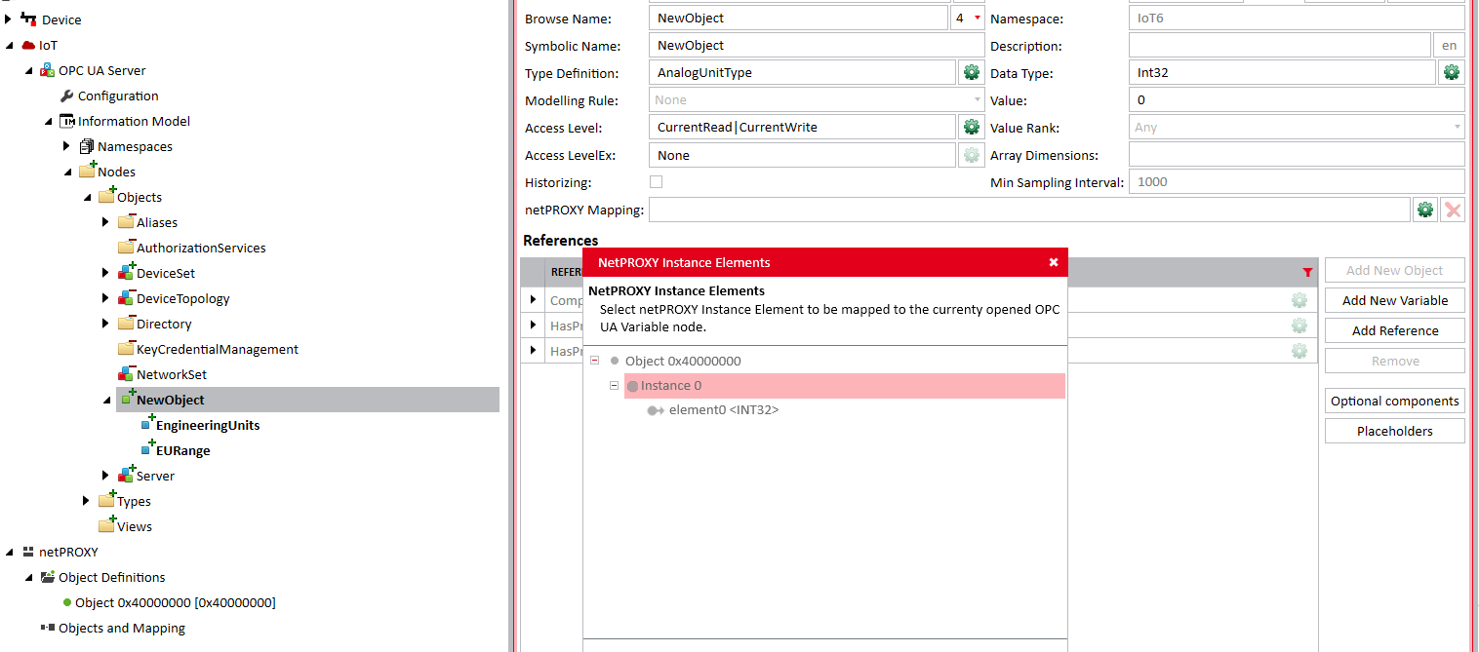Click Optional components button
This screenshot has height=652, width=1479.
(1395, 401)
